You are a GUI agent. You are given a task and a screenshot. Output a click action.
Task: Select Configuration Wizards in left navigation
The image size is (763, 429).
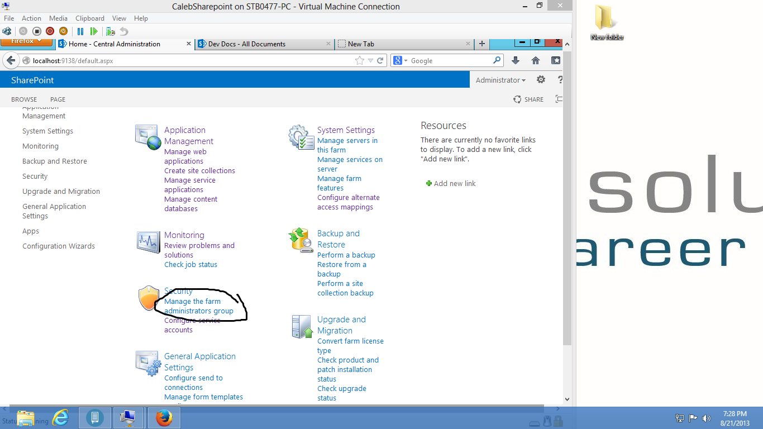click(x=59, y=246)
